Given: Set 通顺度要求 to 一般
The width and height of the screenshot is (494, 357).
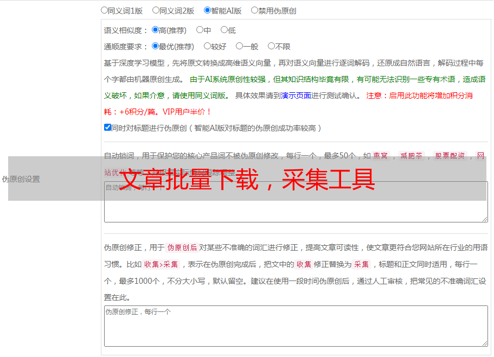Looking at the screenshot, I should (240, 46).
